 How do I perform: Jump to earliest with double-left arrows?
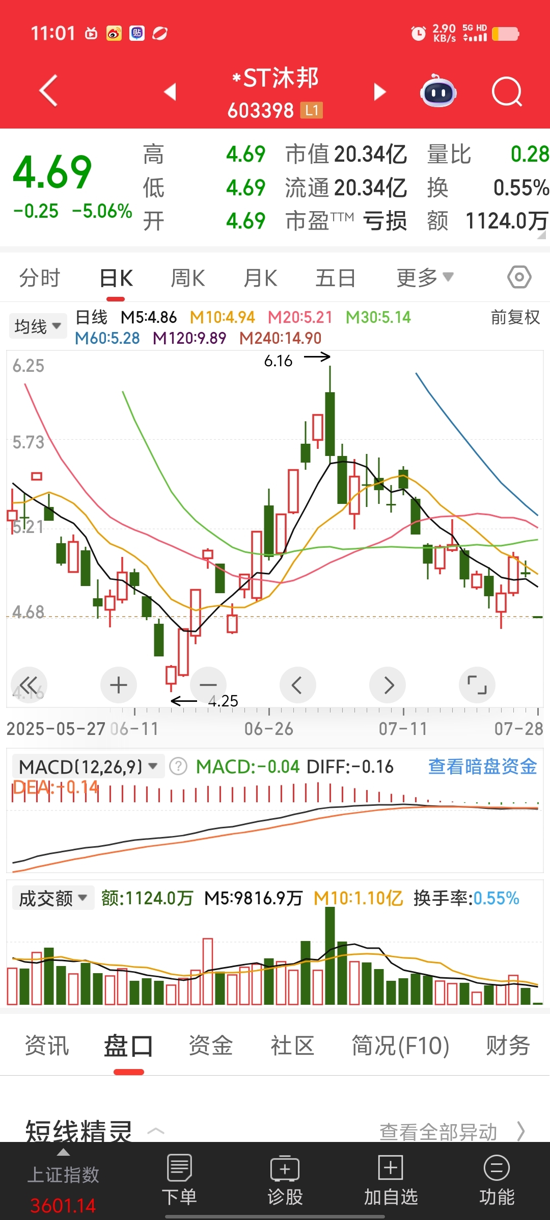coord(29,684)
